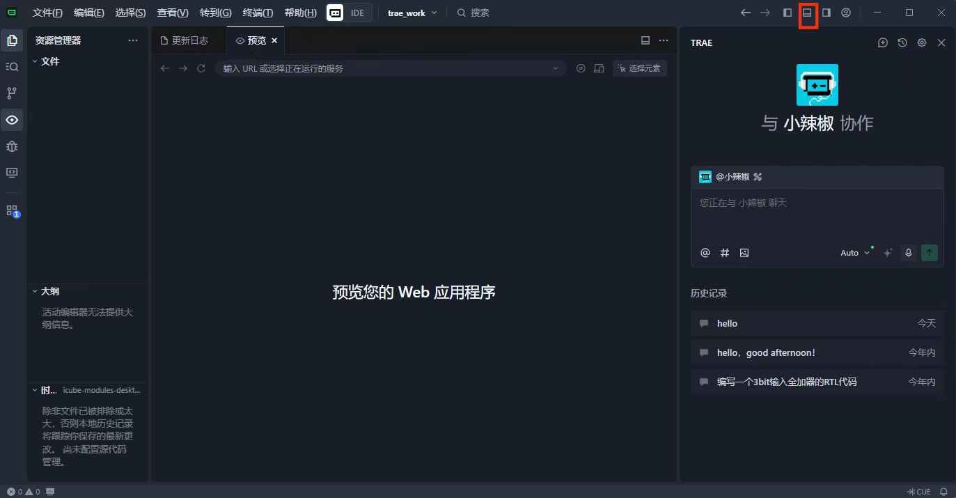Go back in the preview browser toolbar

coord(165,68)
